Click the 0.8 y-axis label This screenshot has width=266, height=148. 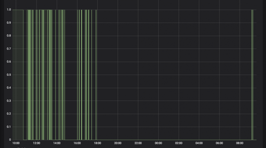pos(9,36)
